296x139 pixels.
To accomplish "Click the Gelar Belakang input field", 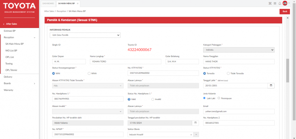I will (182, 62).
